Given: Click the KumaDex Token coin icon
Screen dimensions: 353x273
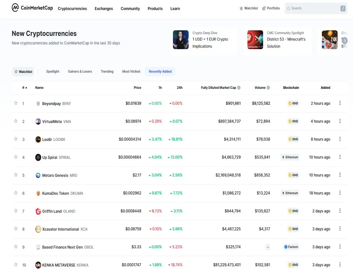Looking at the screenshot, I should point(38,193).
